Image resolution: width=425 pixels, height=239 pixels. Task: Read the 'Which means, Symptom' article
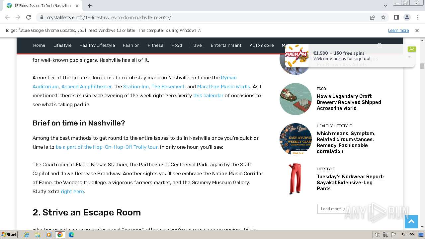tap(346, 142)
